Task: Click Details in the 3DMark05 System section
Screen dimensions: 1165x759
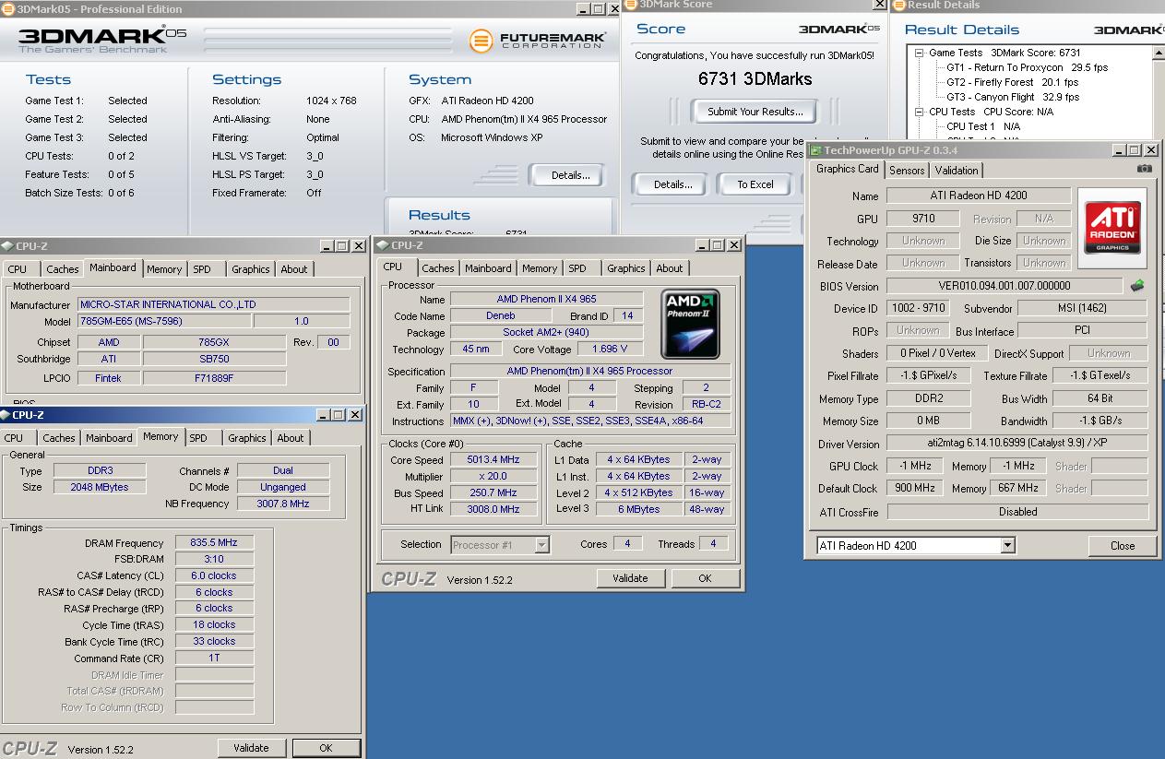Action: 571,175
